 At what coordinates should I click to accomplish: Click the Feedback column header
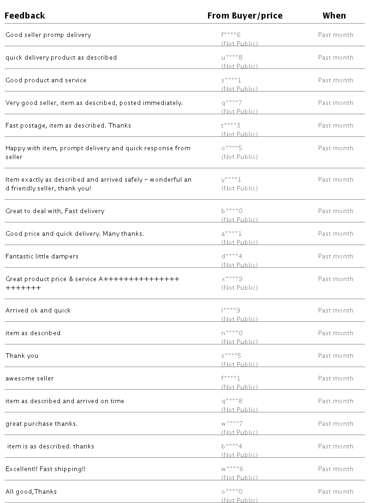click(x=25, y=16)
